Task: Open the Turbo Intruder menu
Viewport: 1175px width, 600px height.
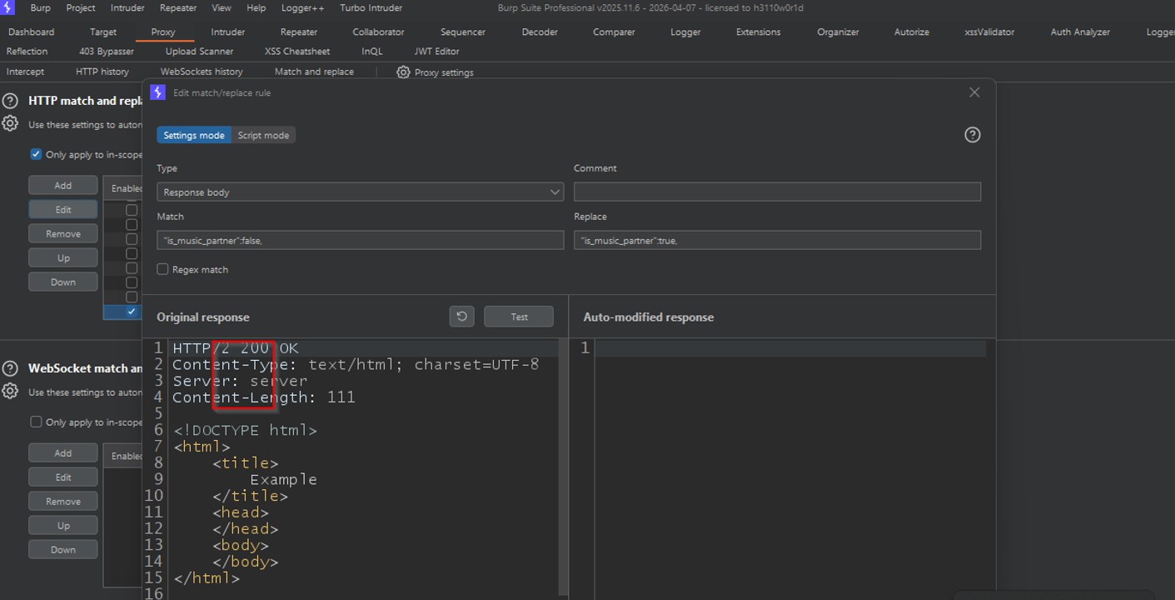Action: pos(371,7)
